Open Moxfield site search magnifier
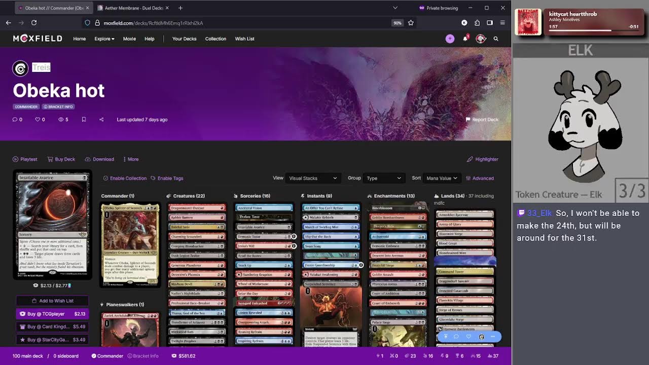Viewport: 649px width, 365px height. coord(496,39)
